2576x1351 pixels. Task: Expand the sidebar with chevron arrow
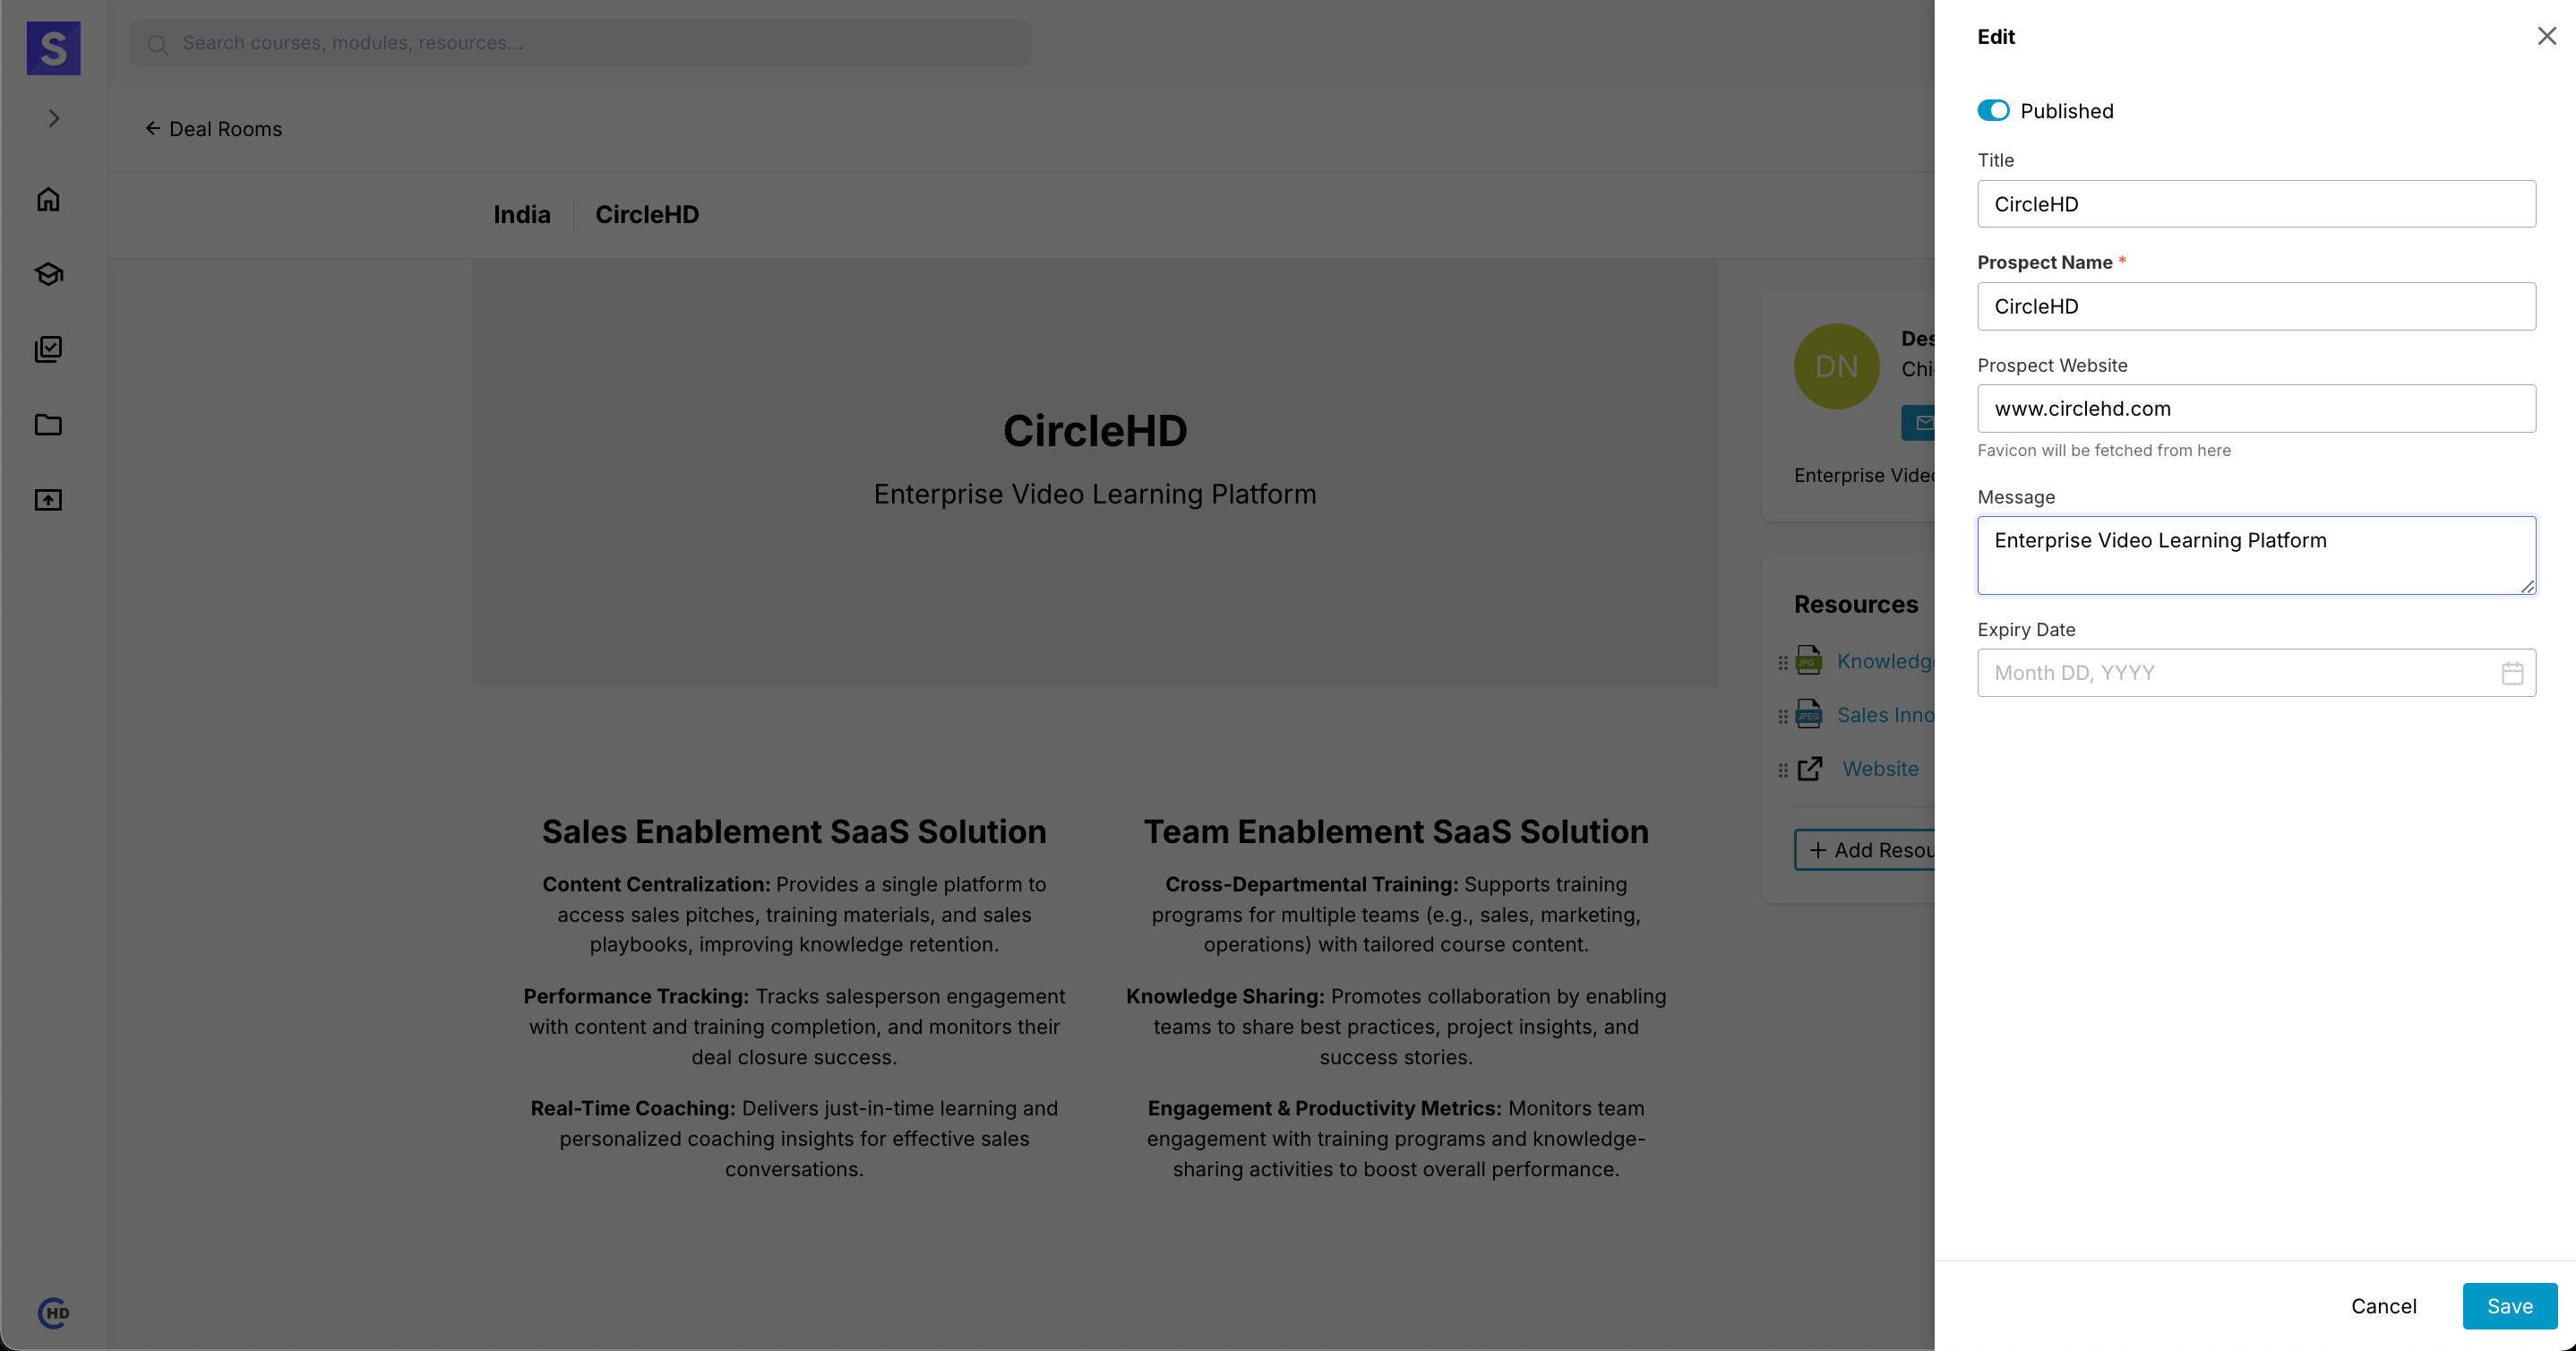[x=54, y=118]
